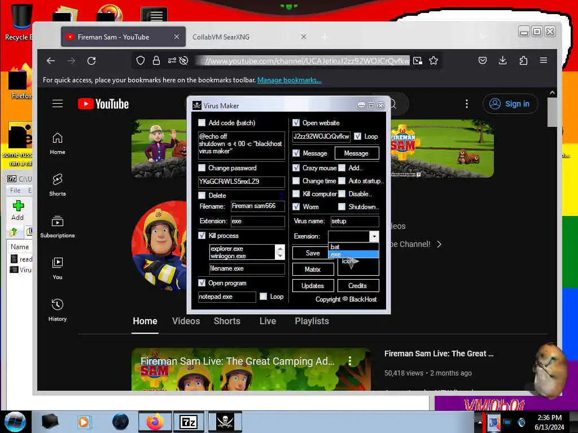The height and width of the screenshot is (433, 578).
Task: Open the Firefox downloads arrow
Action: tap(502, 60)
